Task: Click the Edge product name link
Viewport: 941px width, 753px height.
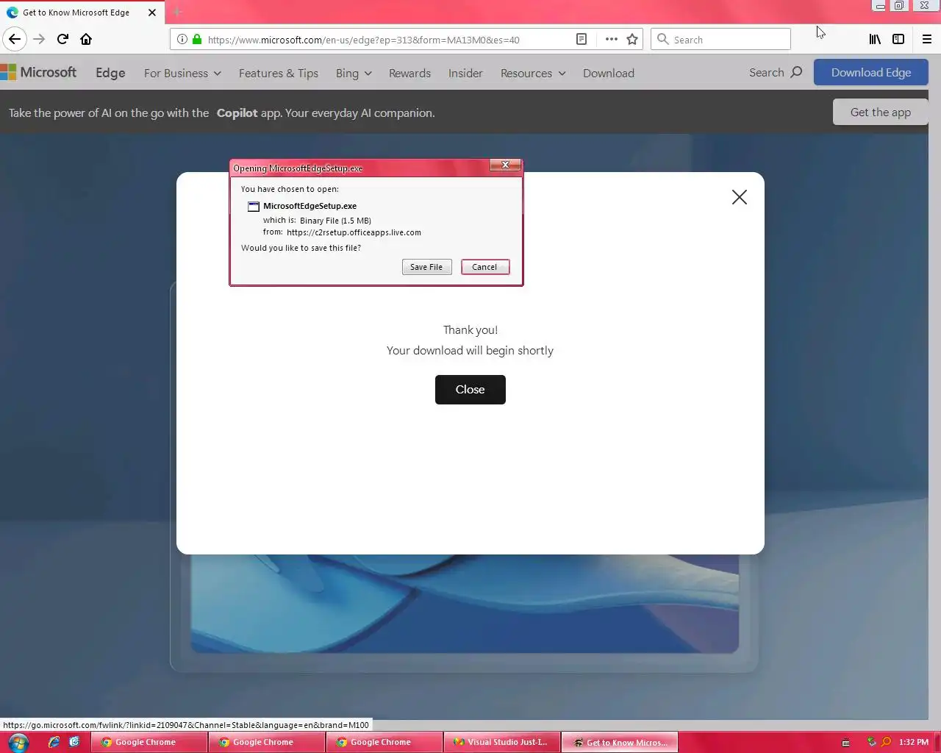Action: pos(110,73)
